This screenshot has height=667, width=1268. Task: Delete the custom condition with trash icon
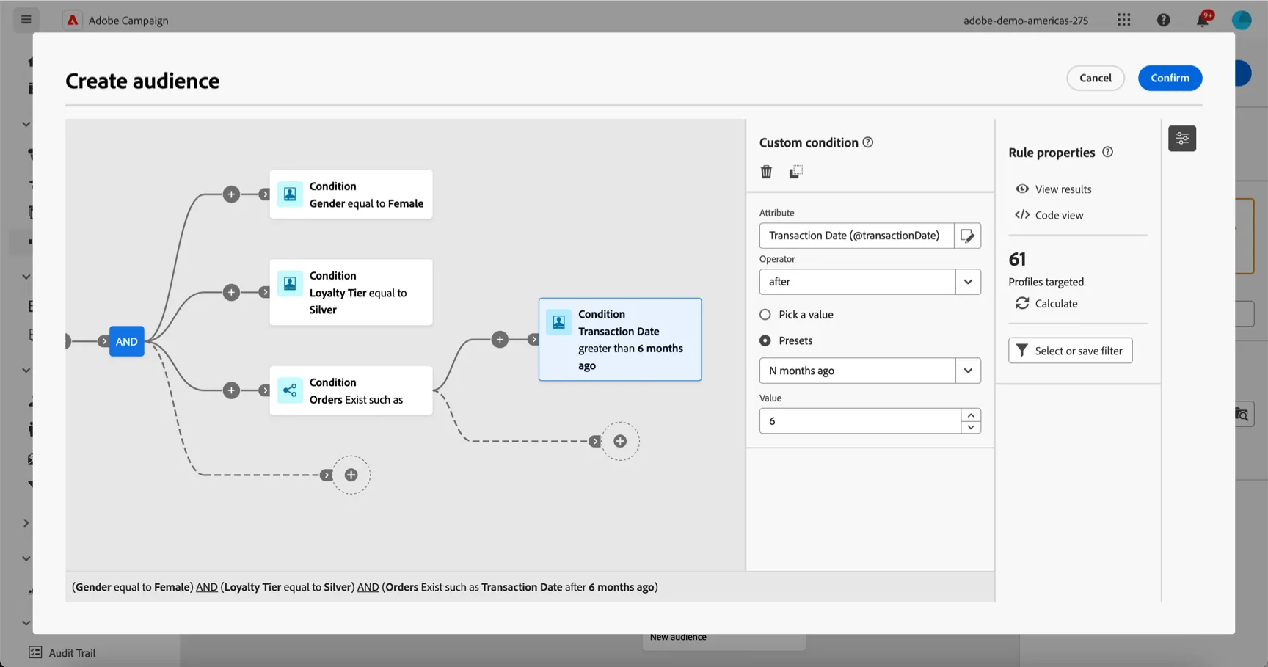[x=766, y=172]
